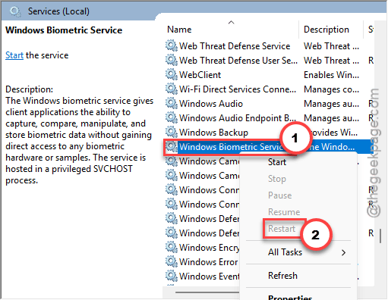Choose Start in the context menu

coord(277,162)
